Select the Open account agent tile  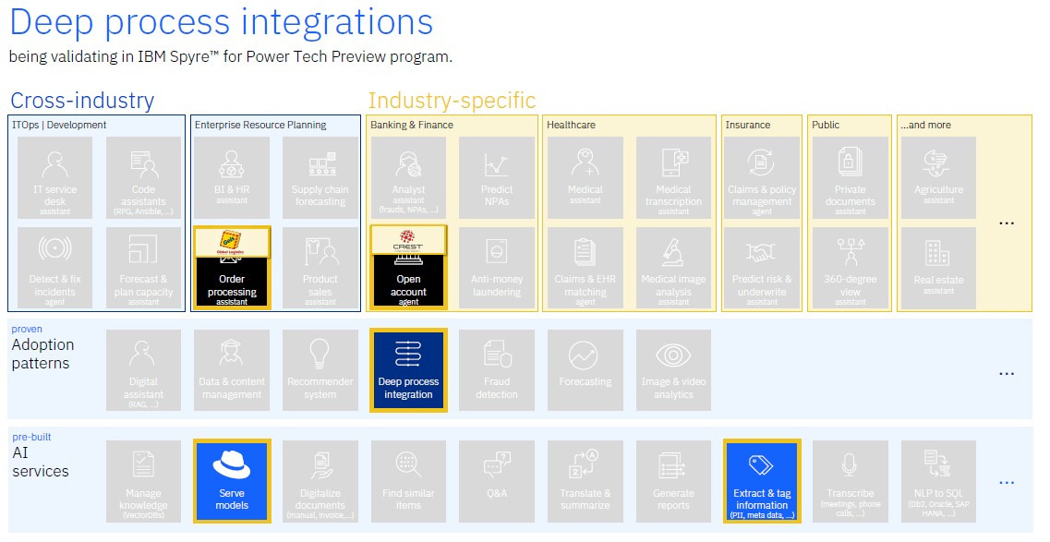(408, 268)
